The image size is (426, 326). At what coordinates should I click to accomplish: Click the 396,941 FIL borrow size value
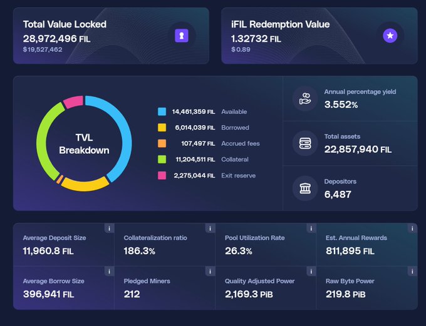tap(49, 294)
